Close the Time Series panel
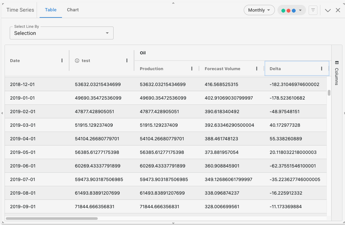Image resolution: width=345 pixels, height=225 pixels. 338,10
